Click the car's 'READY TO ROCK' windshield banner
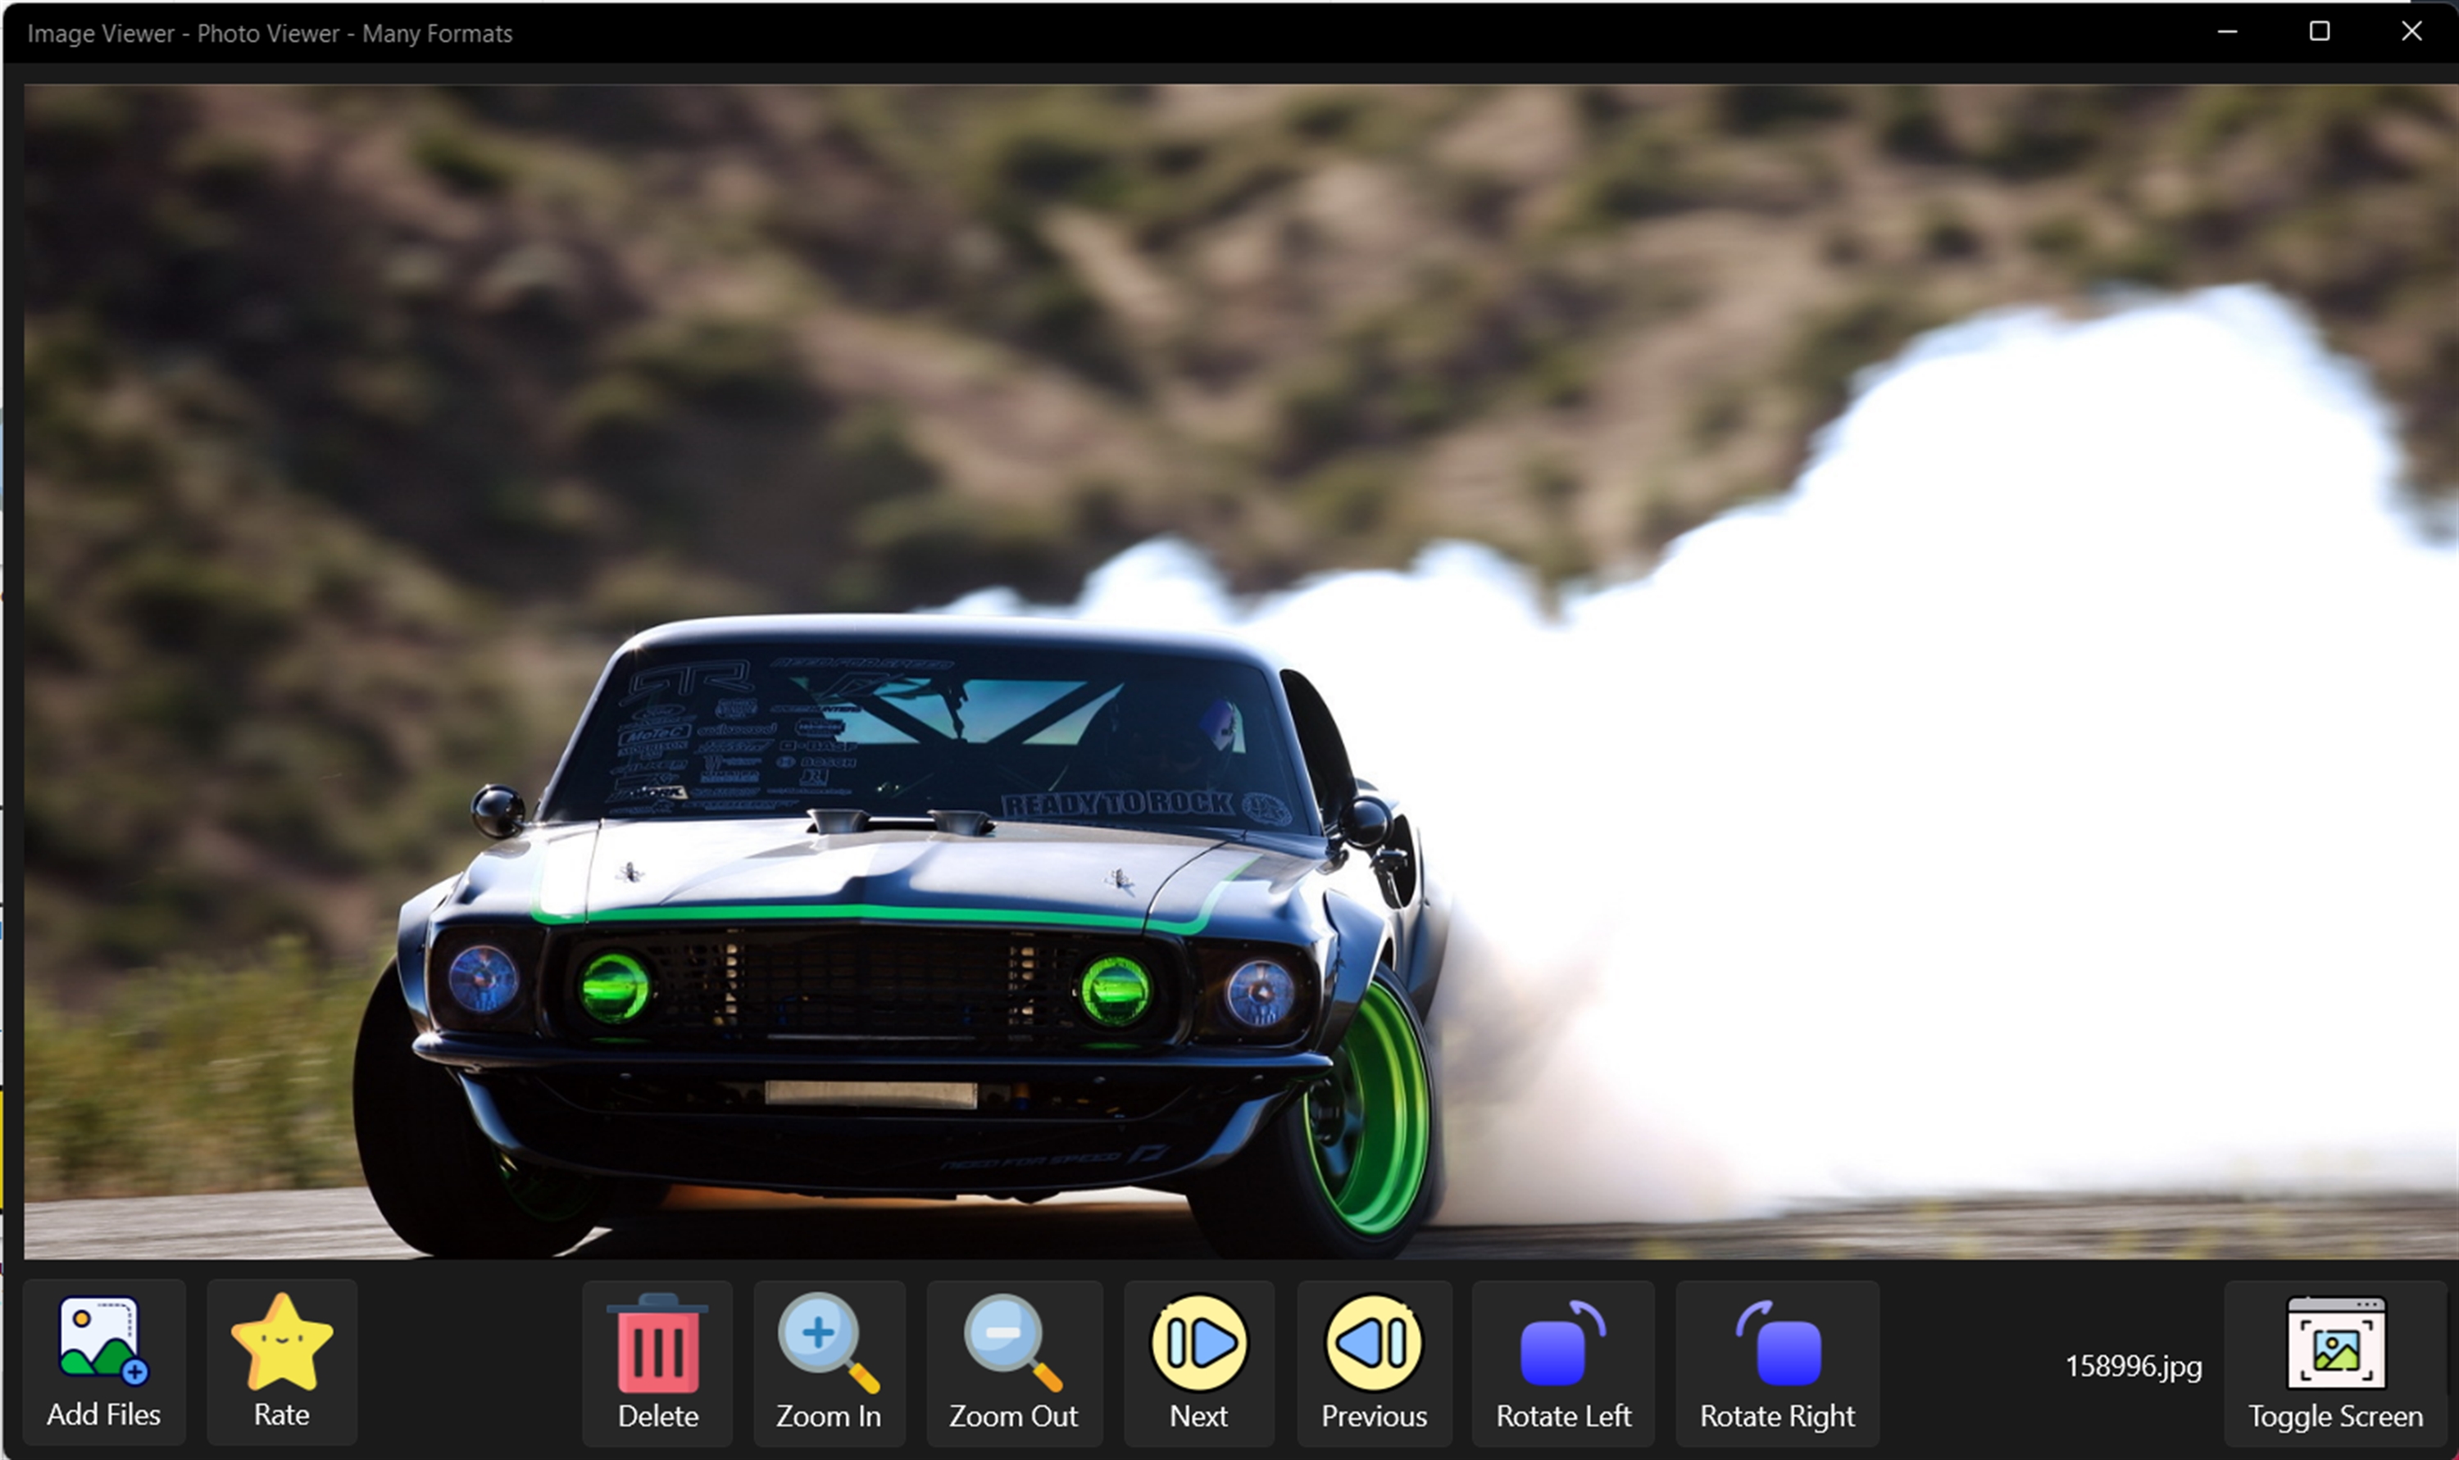Viewport: 2459px width, 1460px height. [1117, 805]
